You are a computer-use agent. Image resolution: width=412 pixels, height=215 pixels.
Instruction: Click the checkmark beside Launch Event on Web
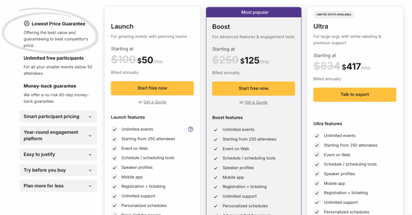point(114,148)
